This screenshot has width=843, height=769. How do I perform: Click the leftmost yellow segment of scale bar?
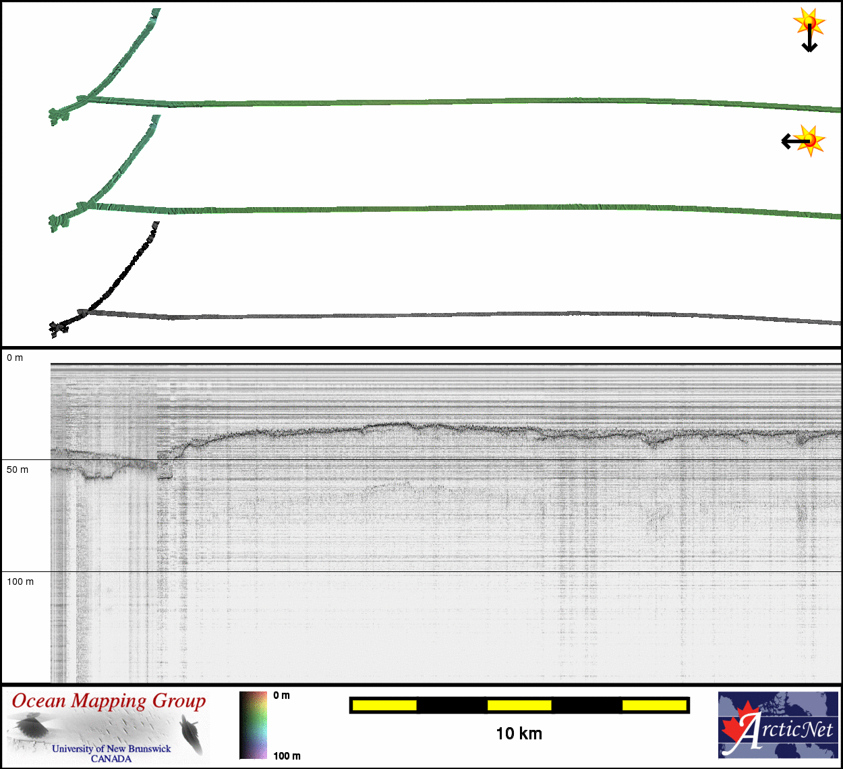[x=384, y=706]
